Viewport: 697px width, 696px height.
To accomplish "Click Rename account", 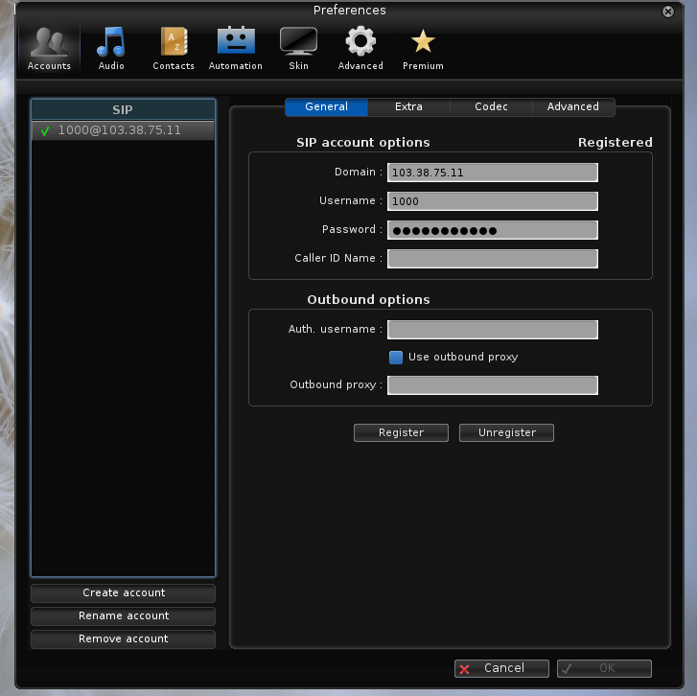I will (123, 616).
